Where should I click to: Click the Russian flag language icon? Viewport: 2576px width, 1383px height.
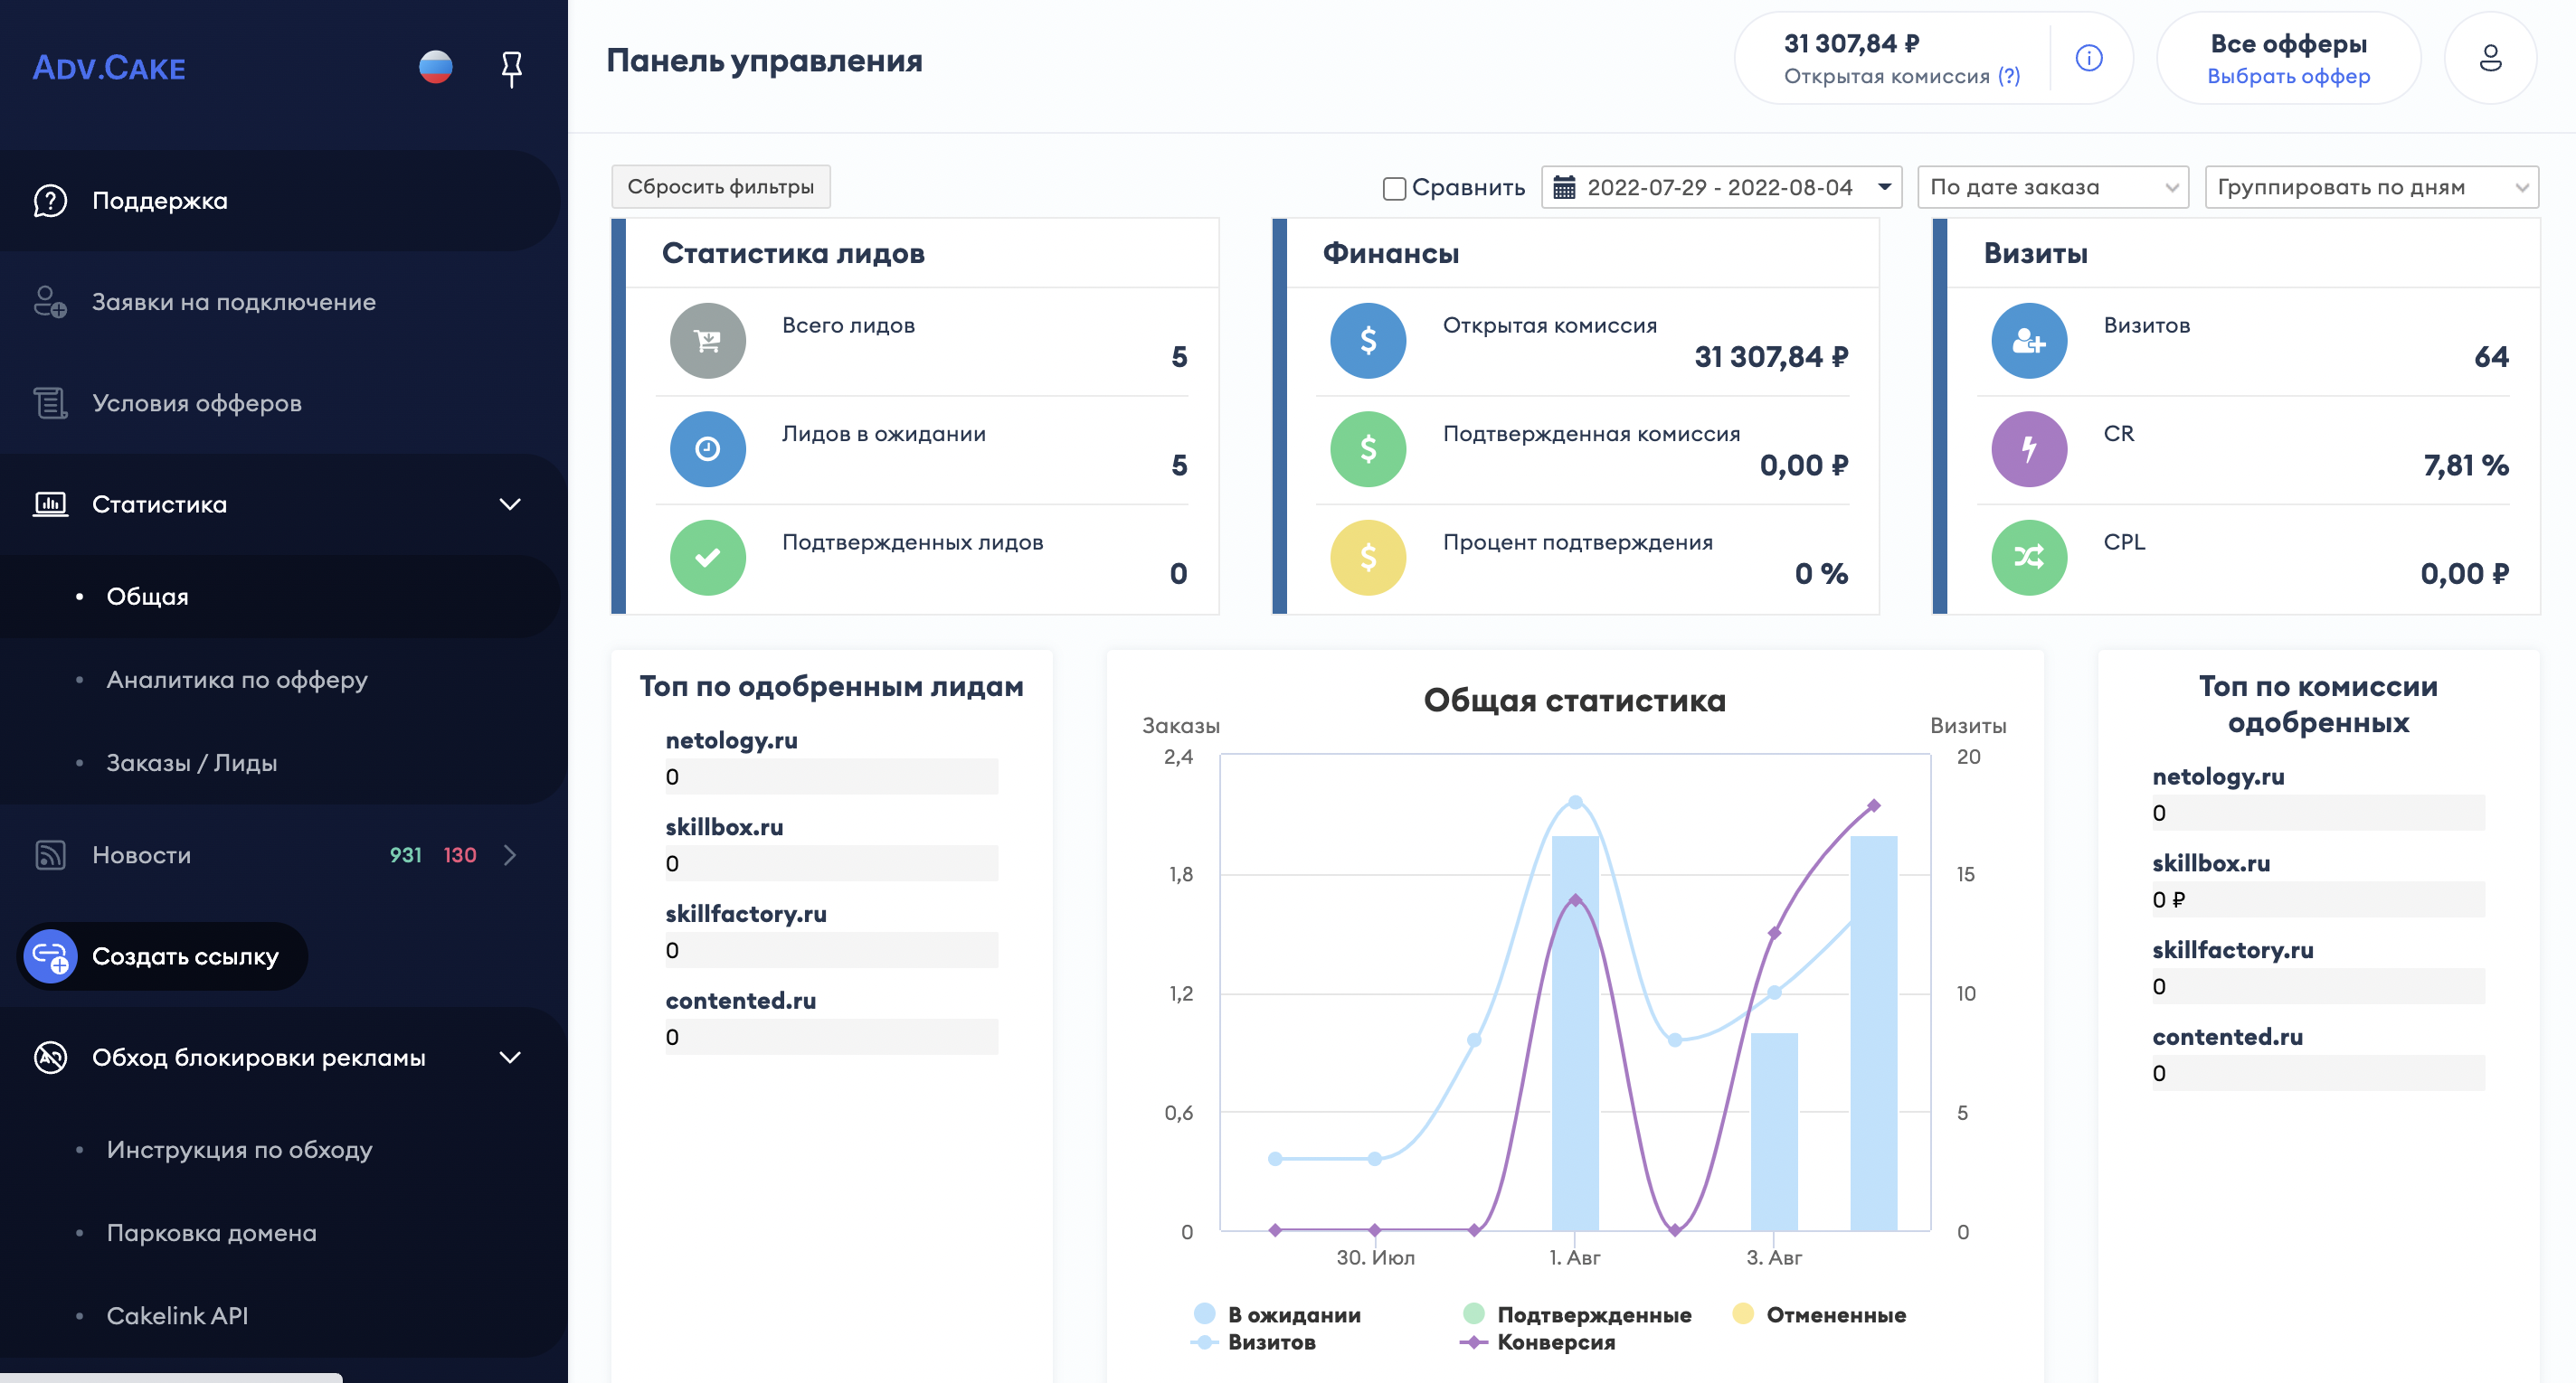click(435, 67)
